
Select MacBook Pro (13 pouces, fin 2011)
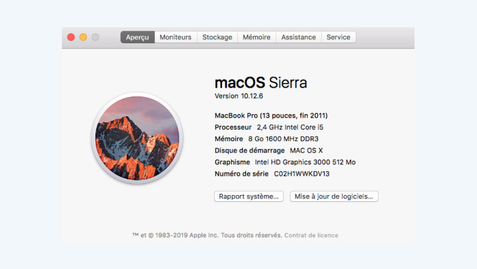[271, 115]
